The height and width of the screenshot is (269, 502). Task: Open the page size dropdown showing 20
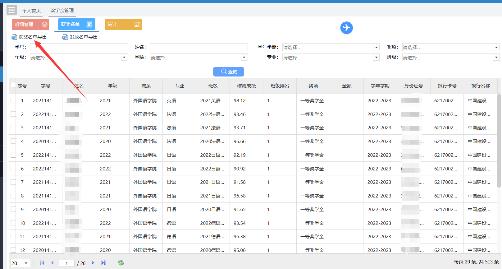click(26, 263)
